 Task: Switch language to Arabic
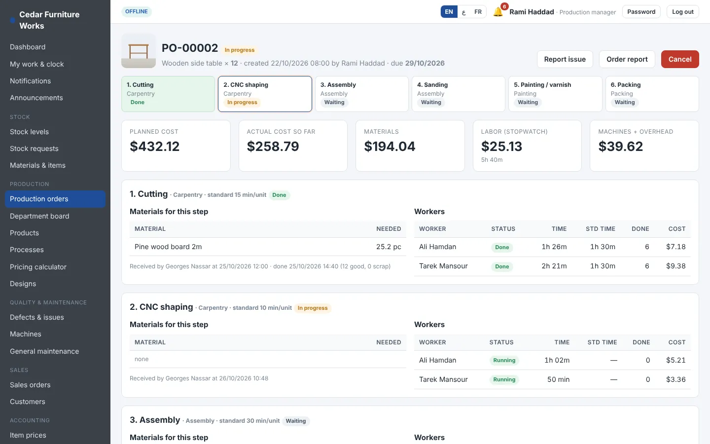click(463, 12)
